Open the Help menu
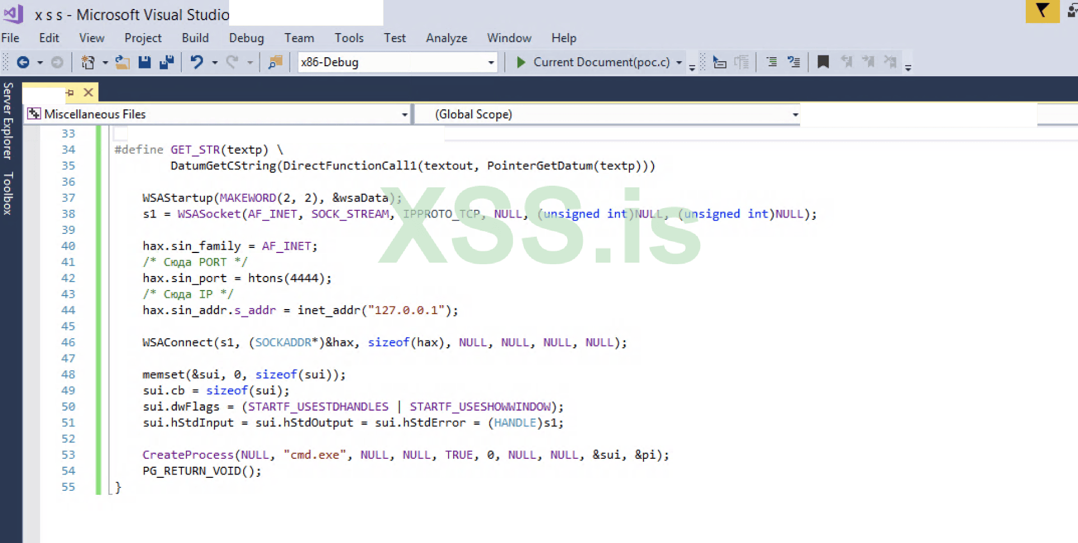Screen dimensions: 1078x543 click(x=563, y=38)
